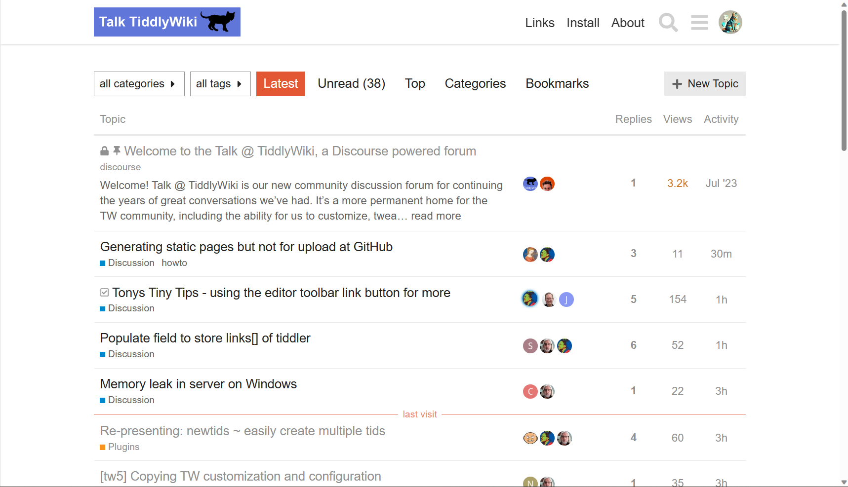This screenshot has height=487, width=848.
Task: Click the howto tag
Action: pos(174,263)
